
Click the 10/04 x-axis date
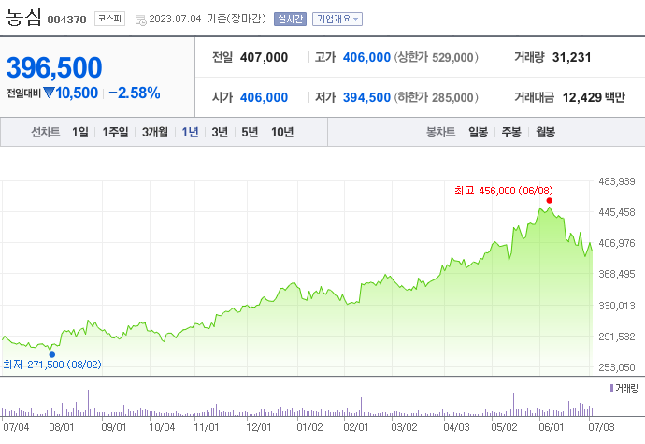point(162,427)
